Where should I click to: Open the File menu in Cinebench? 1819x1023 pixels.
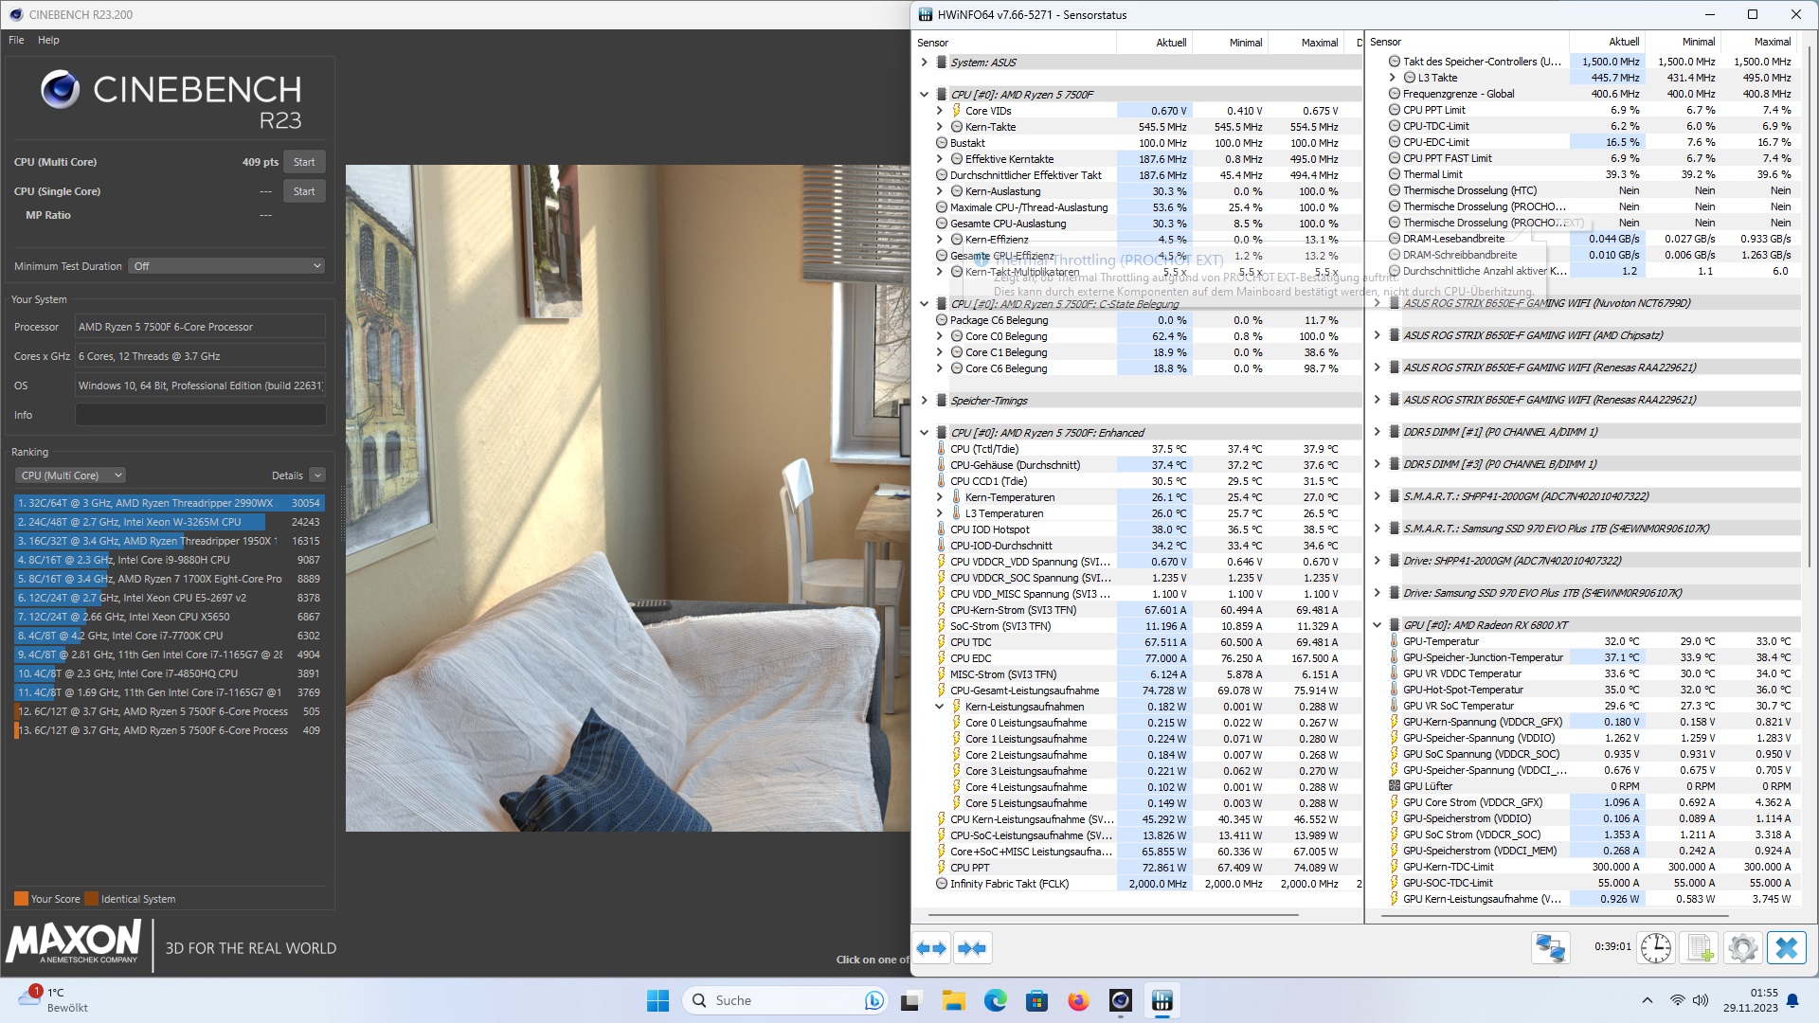[16, 40]
